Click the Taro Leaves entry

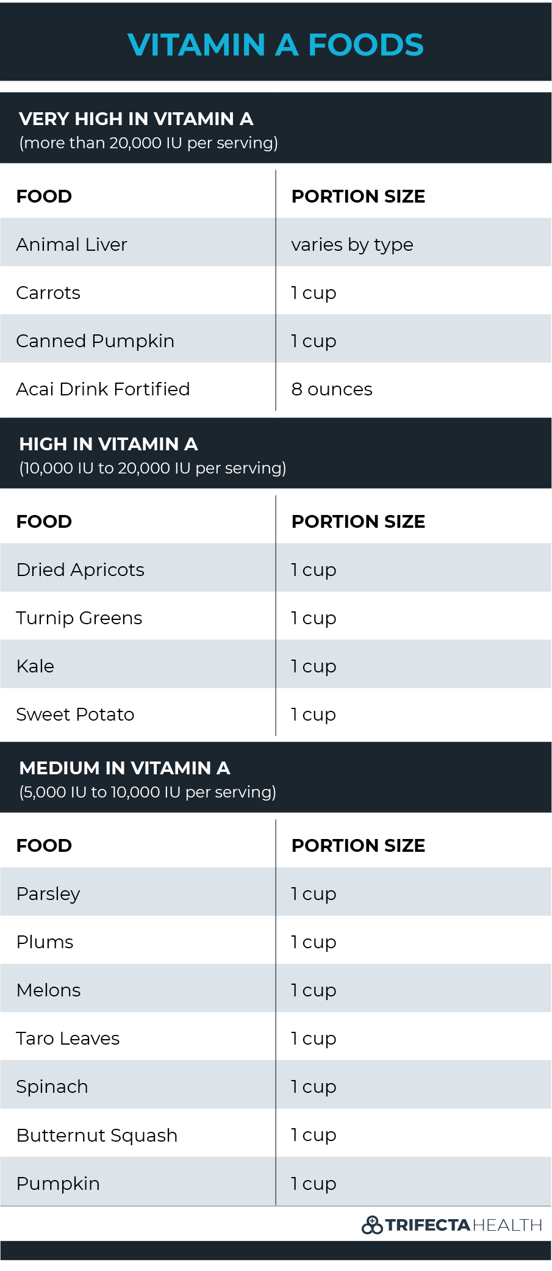point(68,1039)
